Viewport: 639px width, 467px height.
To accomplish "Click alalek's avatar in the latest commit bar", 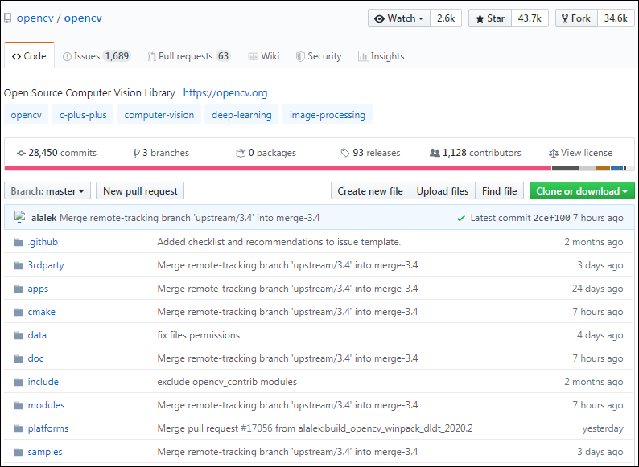I will (20, 217).
